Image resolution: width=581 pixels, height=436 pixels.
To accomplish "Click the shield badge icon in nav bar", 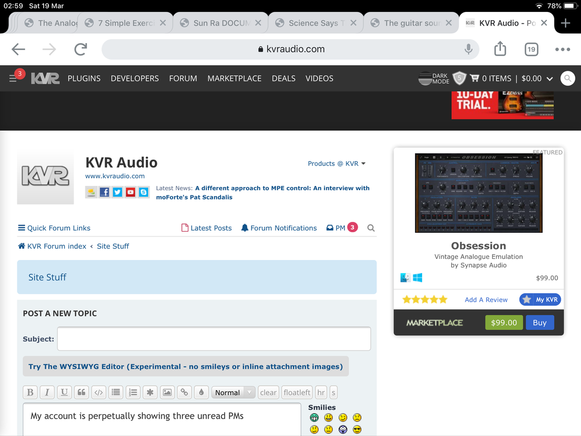I will [460, 78].
